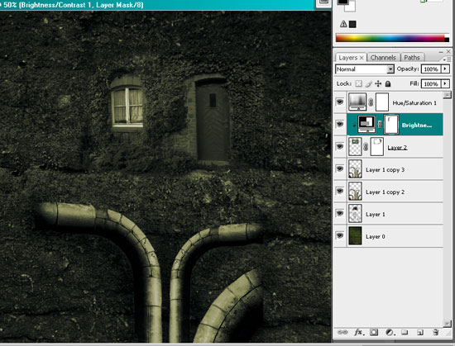Screen dimensions: 455x346
Task: Switch to the Channels tab
Action: [383, 58]
